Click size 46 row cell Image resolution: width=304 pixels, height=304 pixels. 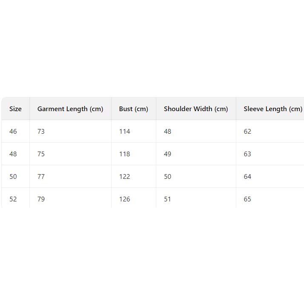tap(13, 132)
